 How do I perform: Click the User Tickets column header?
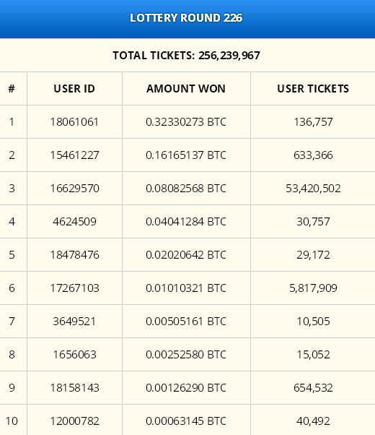point(313,89)
